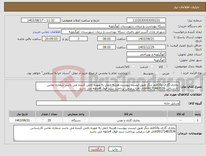206x156 pixels.
Task: Toggle the اسناد خزانه اسلامی payment checkbox
Action: 131,73
